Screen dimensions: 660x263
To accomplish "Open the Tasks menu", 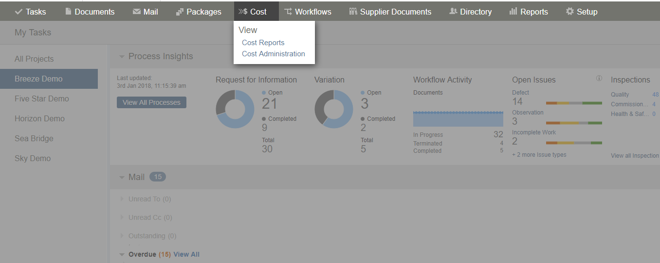I will (31, 12).
